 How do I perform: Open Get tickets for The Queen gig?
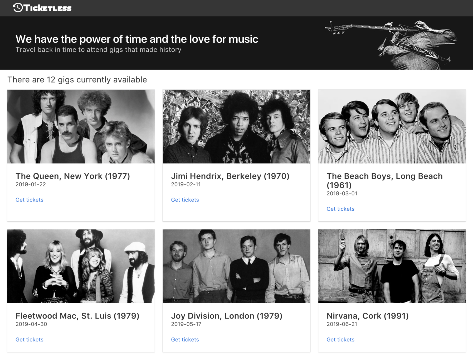(x=30, y=200)
